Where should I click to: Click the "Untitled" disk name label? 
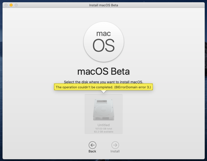[104, 125]
